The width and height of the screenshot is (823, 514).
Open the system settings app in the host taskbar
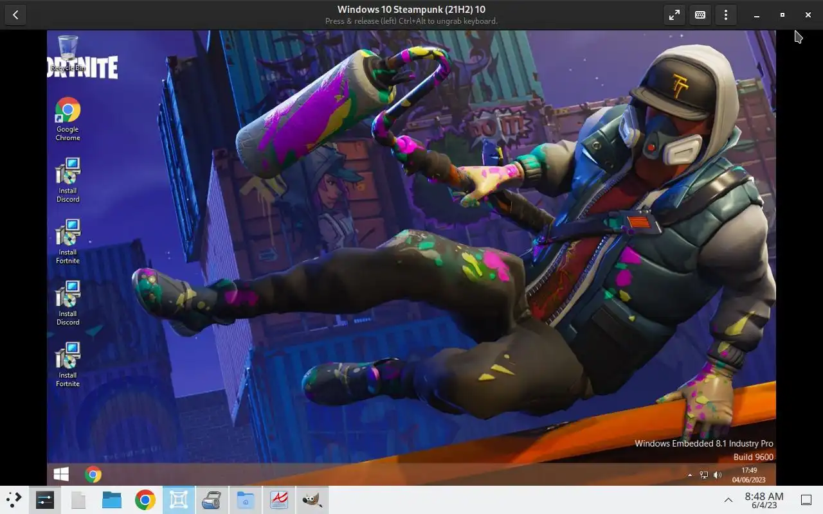click(x=45, y=500)
